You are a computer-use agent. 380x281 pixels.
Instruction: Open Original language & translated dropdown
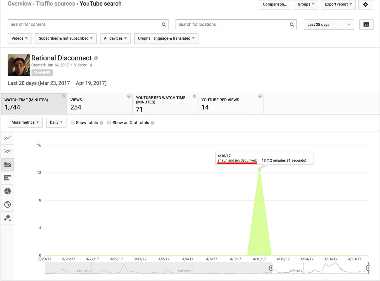(x=166, y=38)
